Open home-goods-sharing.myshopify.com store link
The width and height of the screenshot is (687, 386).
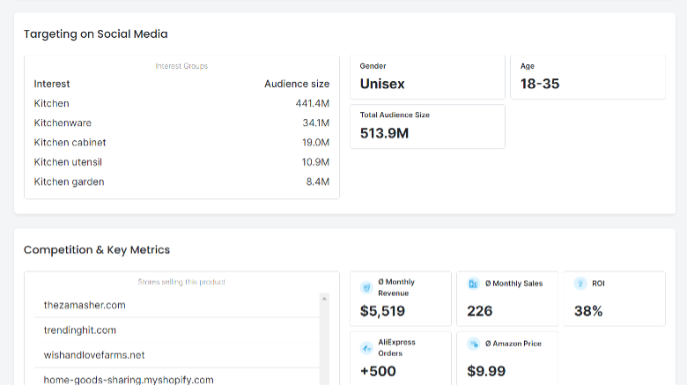(x=129, y=380)
